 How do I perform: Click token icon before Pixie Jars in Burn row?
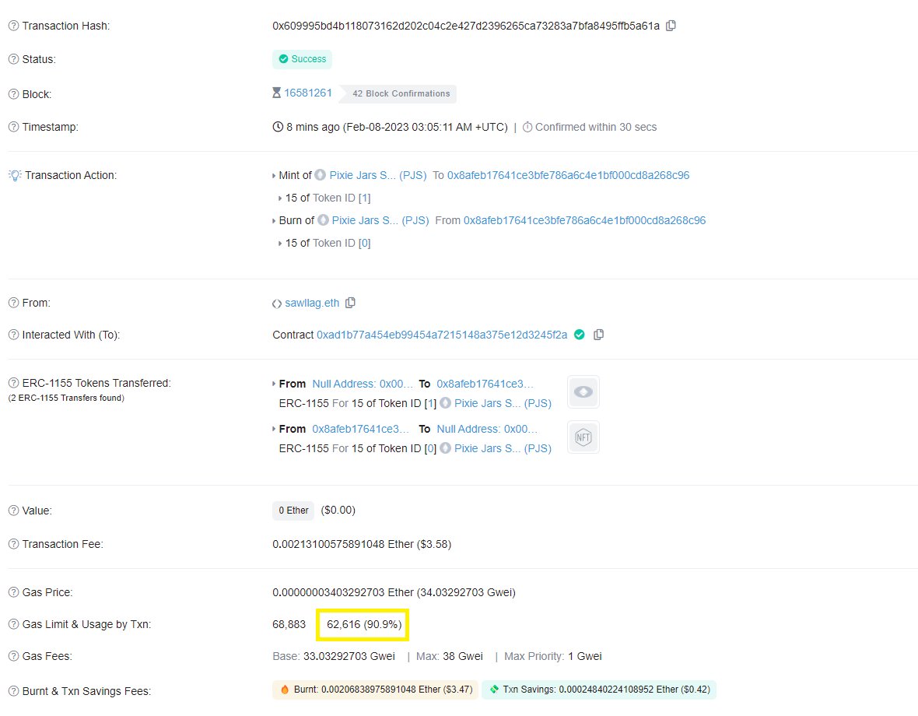(x=323, y=220)
